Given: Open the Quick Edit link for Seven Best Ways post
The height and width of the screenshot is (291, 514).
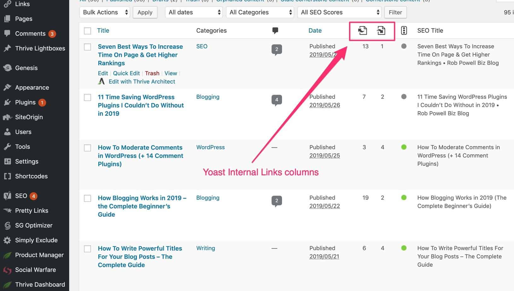Looking at the screenshot, I should (126, 73).
